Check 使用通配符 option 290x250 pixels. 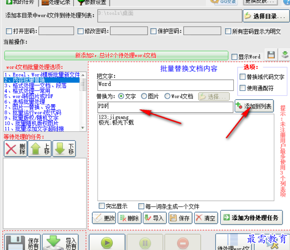pyautogui.click(x=242, y=88)
